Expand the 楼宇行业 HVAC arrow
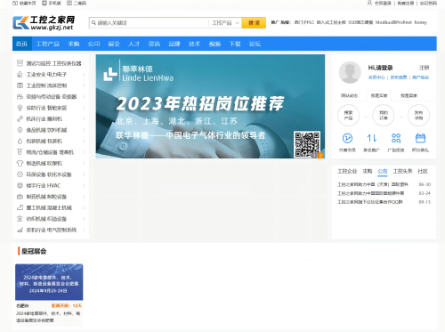 point(84,185)
